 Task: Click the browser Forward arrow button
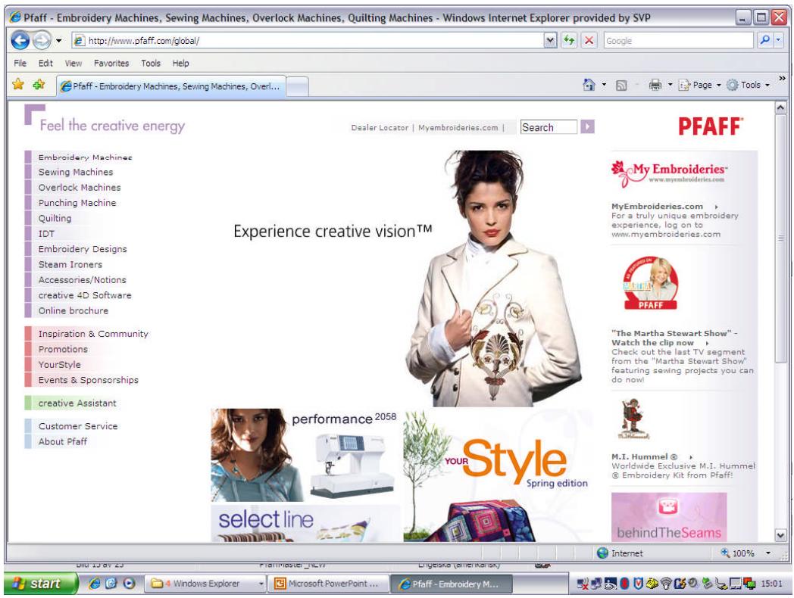point(42,40)
